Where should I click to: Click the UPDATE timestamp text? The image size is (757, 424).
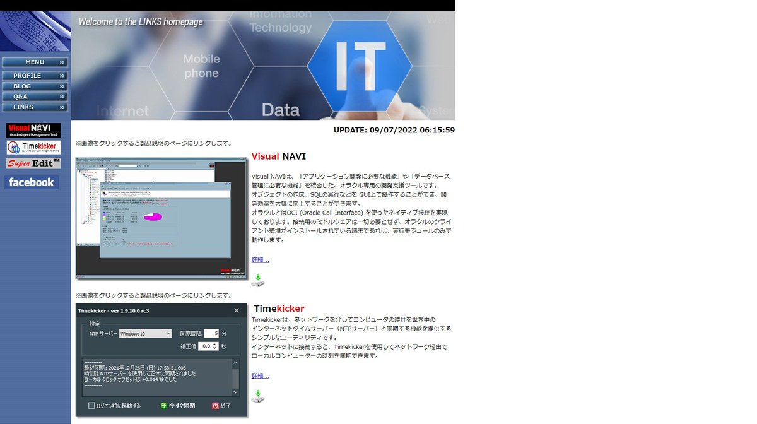(394, 130)
